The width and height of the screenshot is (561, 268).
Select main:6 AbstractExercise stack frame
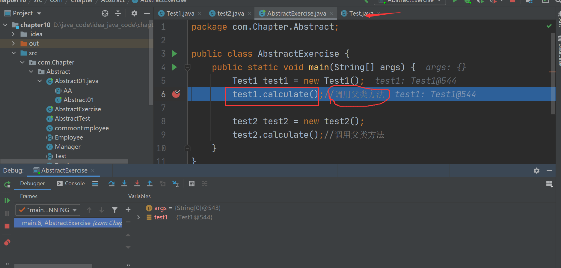pyautogui.click(x=68, y=223)
